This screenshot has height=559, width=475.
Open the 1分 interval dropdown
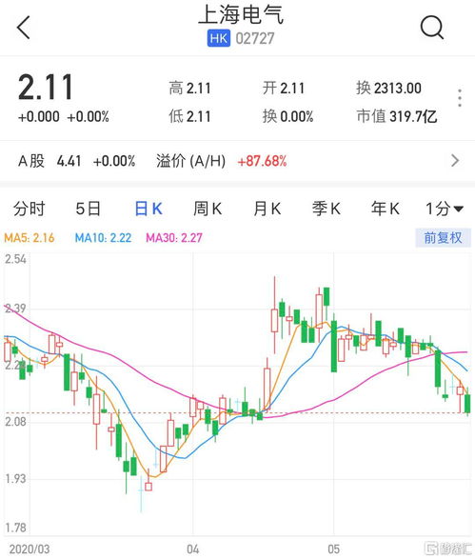(x=445, y=209)
